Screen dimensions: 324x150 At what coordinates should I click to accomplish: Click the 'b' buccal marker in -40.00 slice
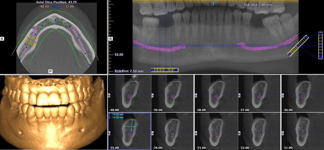(x=110, y=95)
